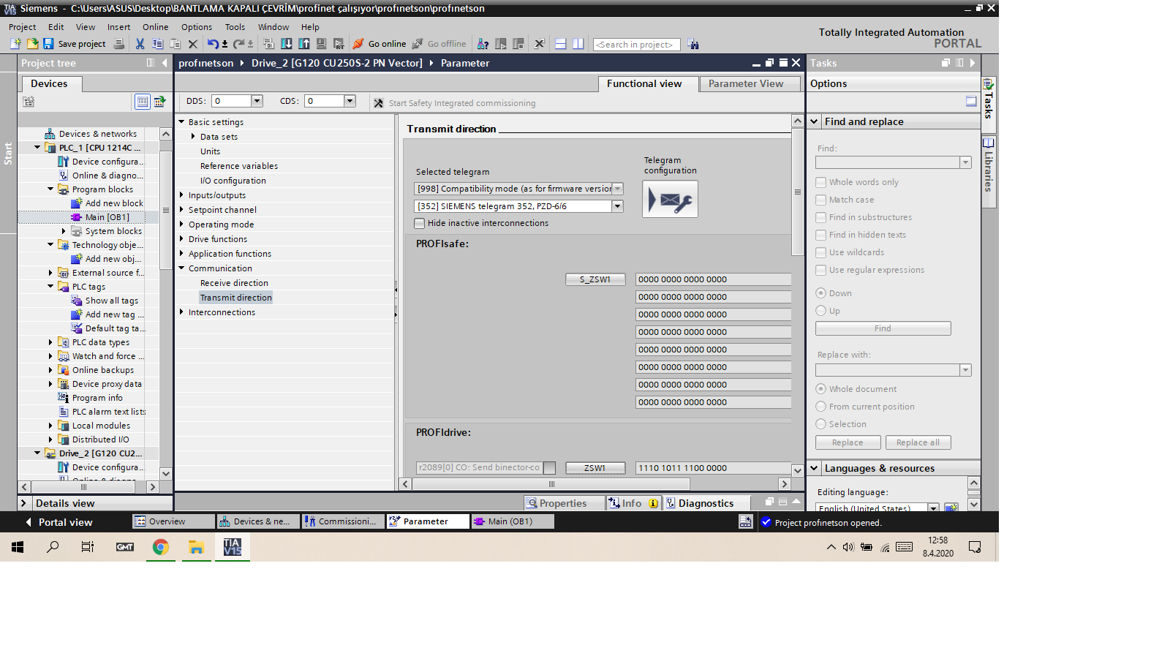
Task: Enable Whole words only checkbox
Action: 821,182
